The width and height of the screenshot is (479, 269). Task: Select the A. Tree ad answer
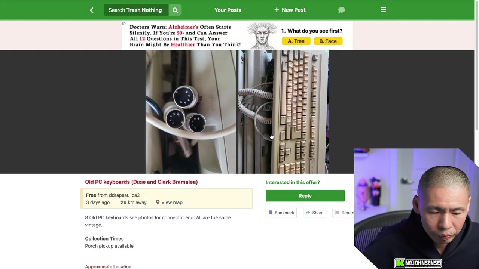click(296, 41)
